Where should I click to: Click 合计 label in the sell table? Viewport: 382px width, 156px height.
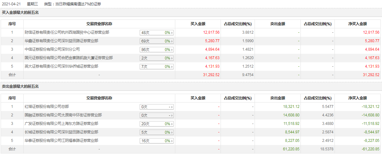click(12, 149)
